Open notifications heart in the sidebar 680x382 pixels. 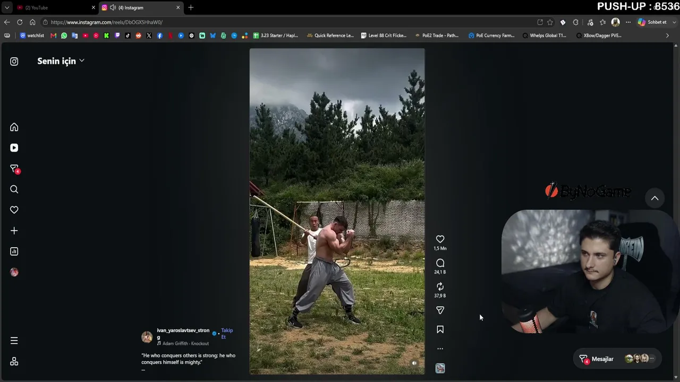14,210
